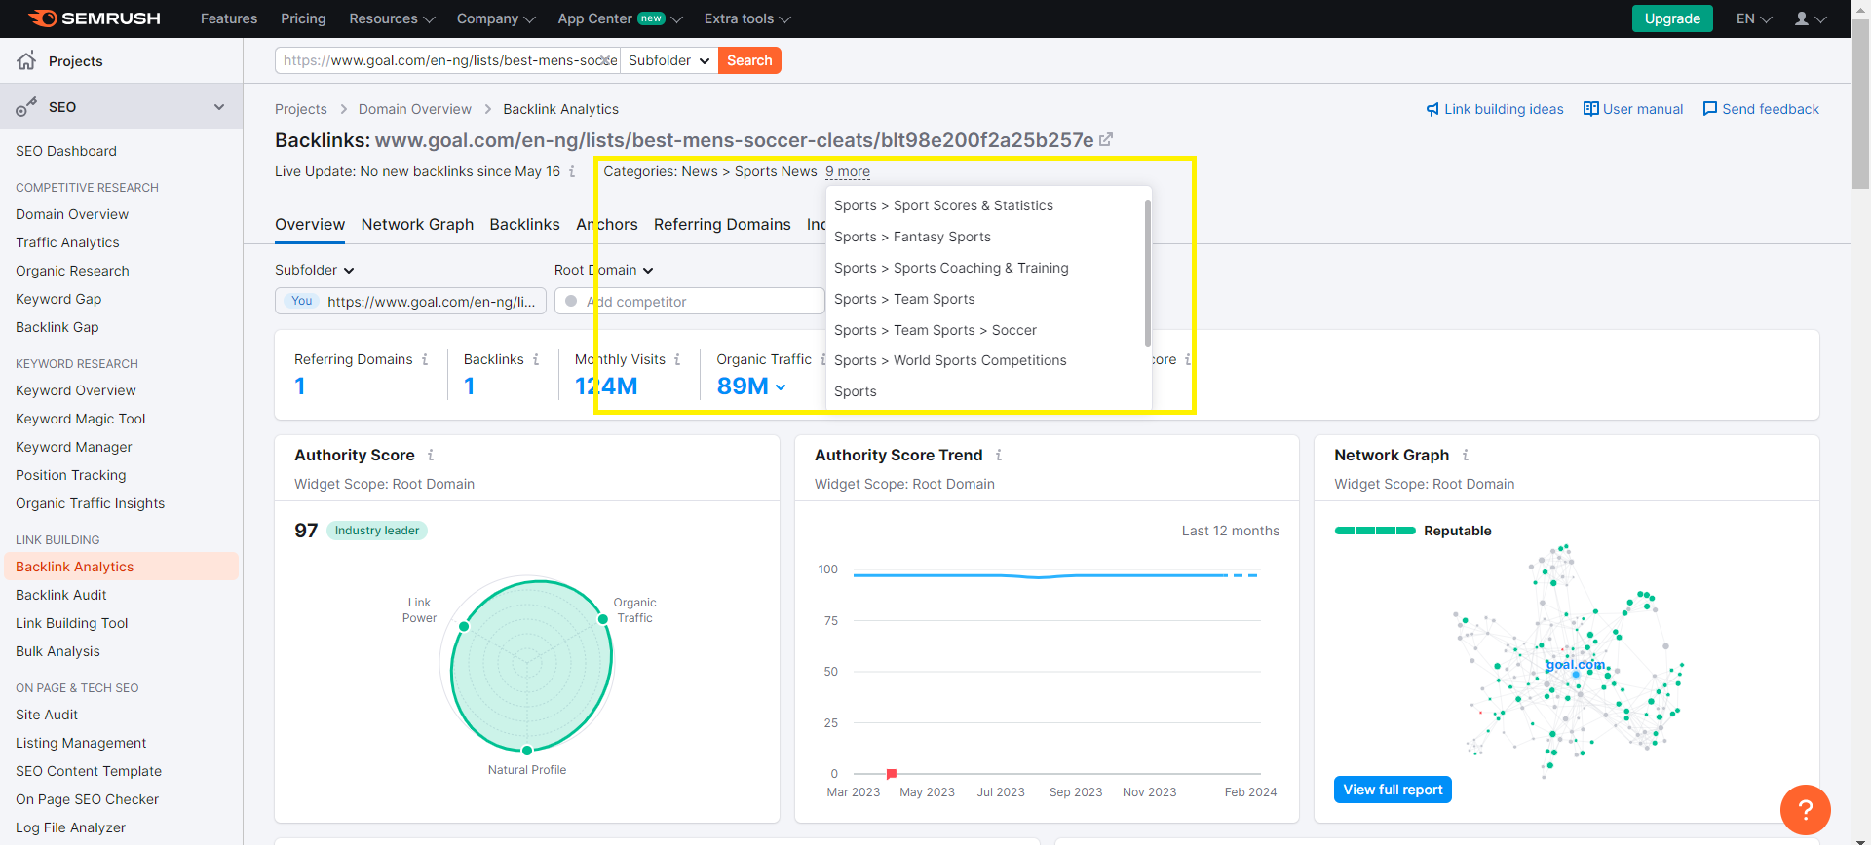Open Position Tracking in sidebar
Viewport: 1871px width, 845px height.
tap(71, 475)
